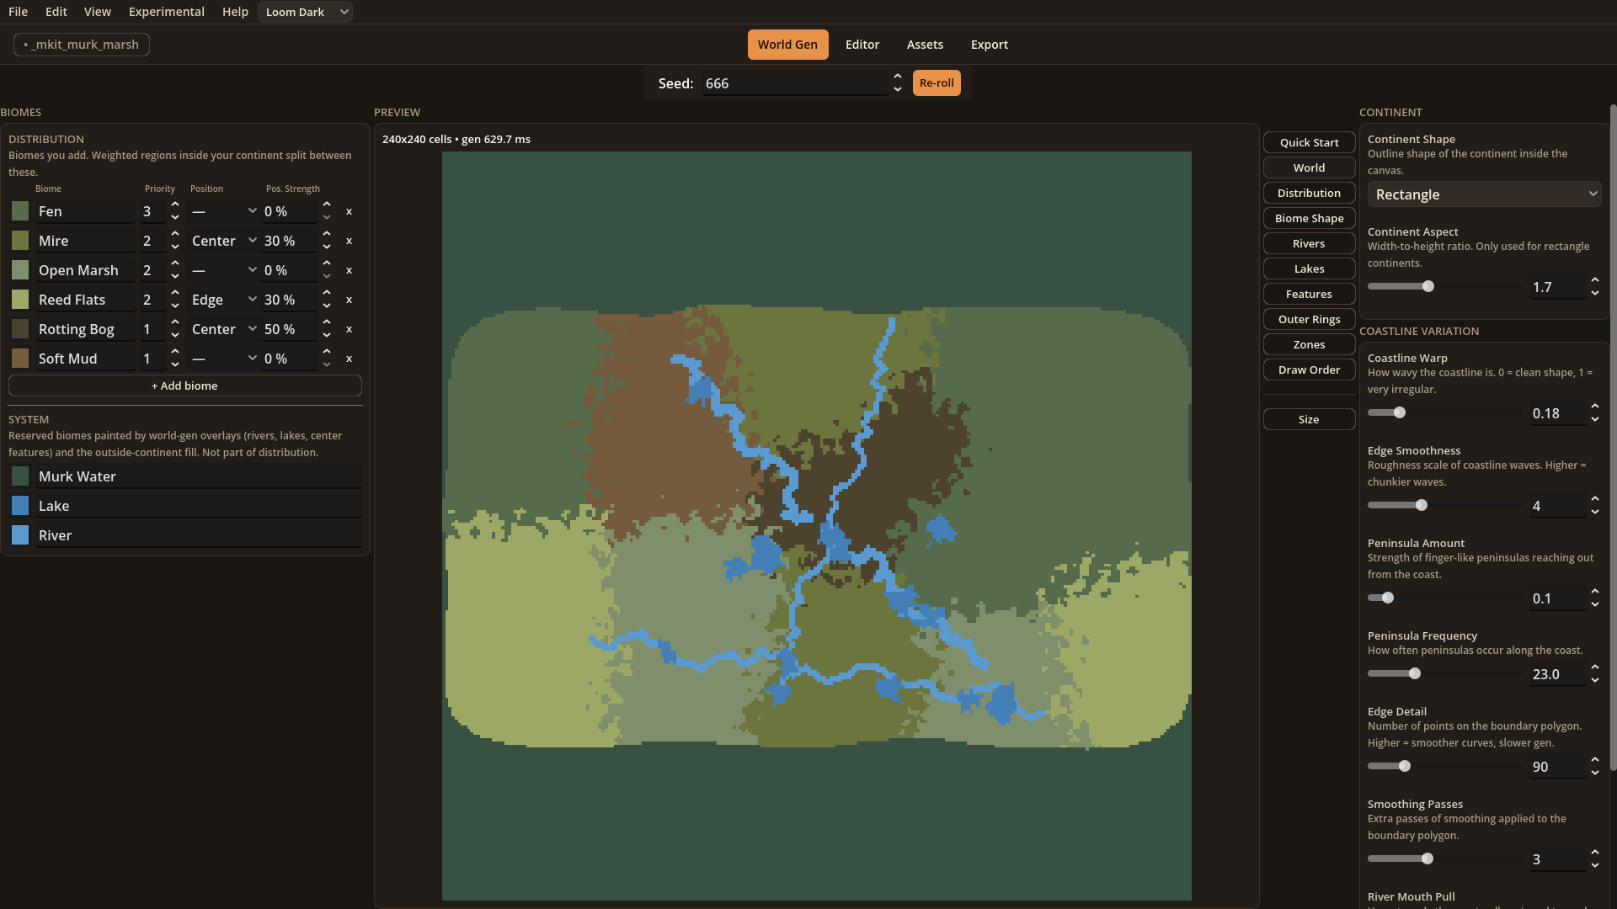Open Fen position dropdown
The height and width of the screenshot is (909, 1617).
pos(223,211)
